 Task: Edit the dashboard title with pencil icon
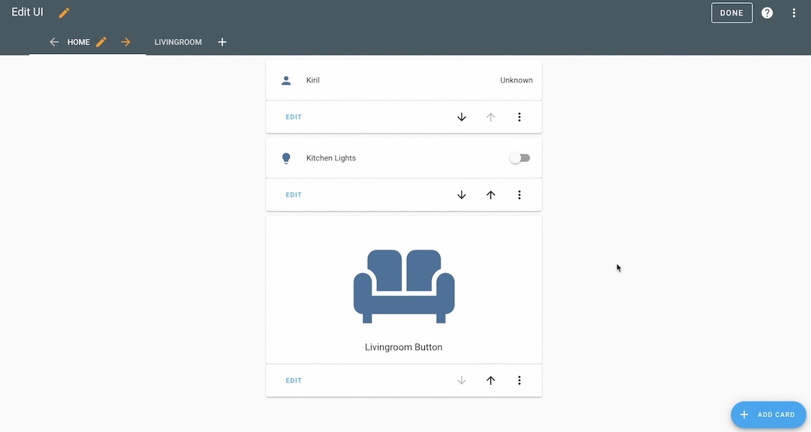(x=64, y=13)
